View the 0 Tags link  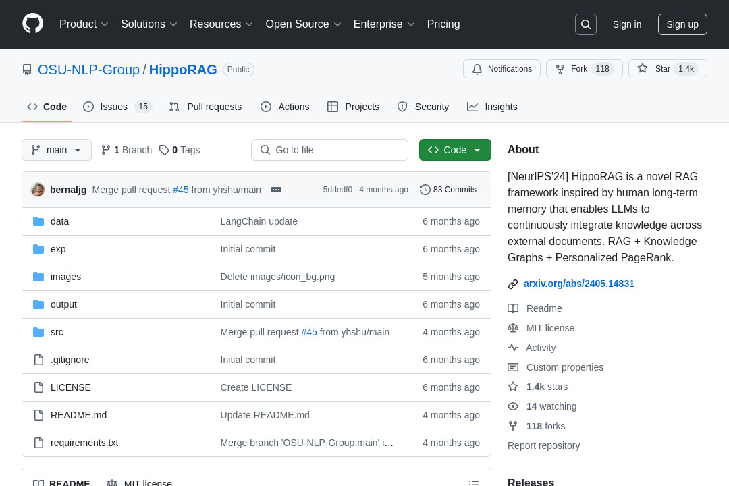pos(180,150)
